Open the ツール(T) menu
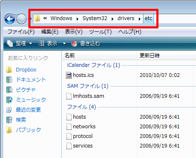196x158 pixels. click(x=101, y=32)
